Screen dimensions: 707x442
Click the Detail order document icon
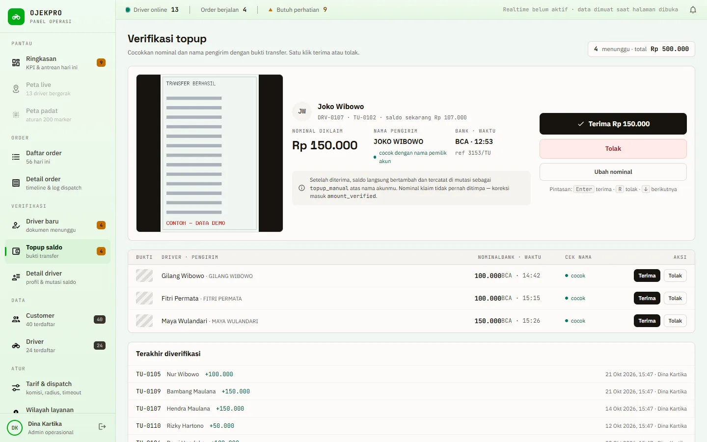pos(16,183)
